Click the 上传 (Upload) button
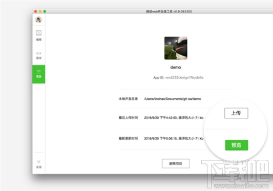This screenshot has width=273, height=191. pyautogui.click(x=236, y=113)
